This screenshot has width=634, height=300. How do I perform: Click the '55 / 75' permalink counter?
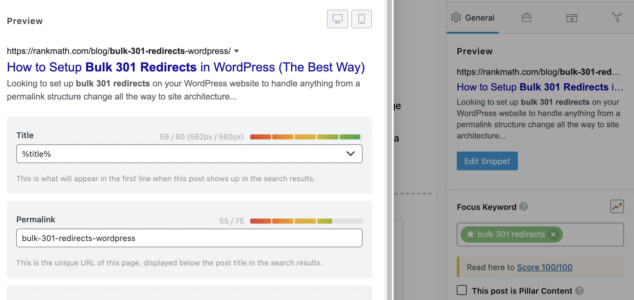pyautogui.click(x=232, y=221)
